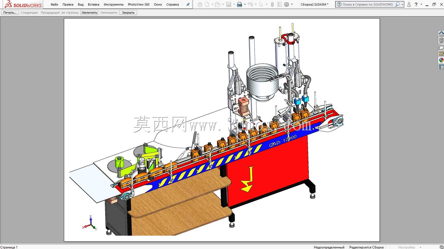
Task: Click the Следующая page button
Action: click(x=29, y=13)
